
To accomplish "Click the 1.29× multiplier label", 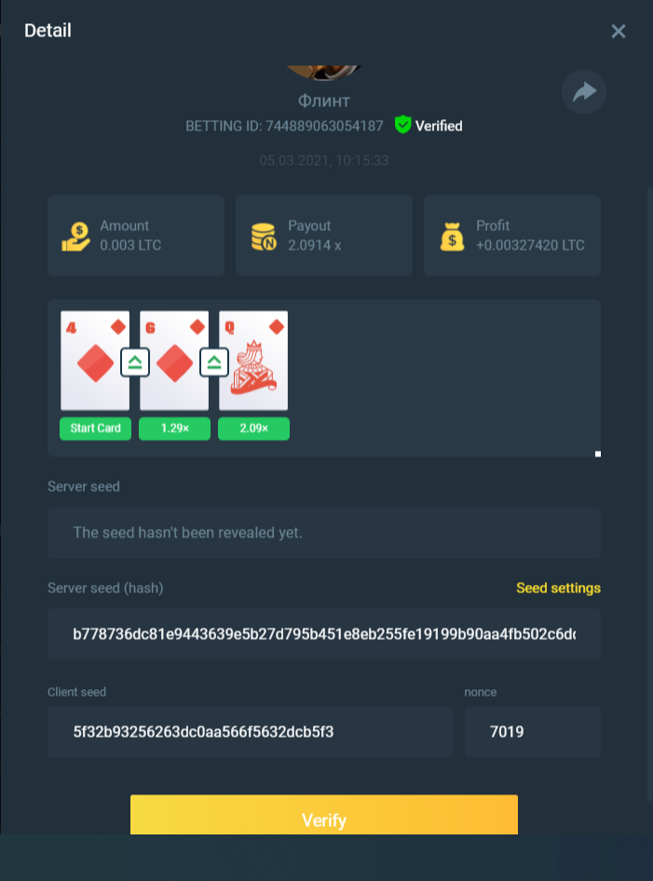I will pyautogui.click(x=175, y=428).
